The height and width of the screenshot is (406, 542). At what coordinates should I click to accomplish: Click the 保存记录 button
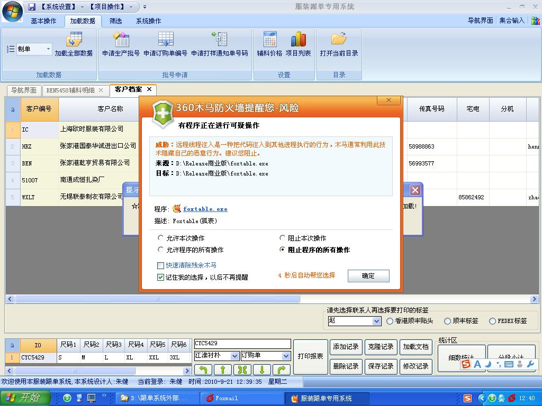[381, 366]
